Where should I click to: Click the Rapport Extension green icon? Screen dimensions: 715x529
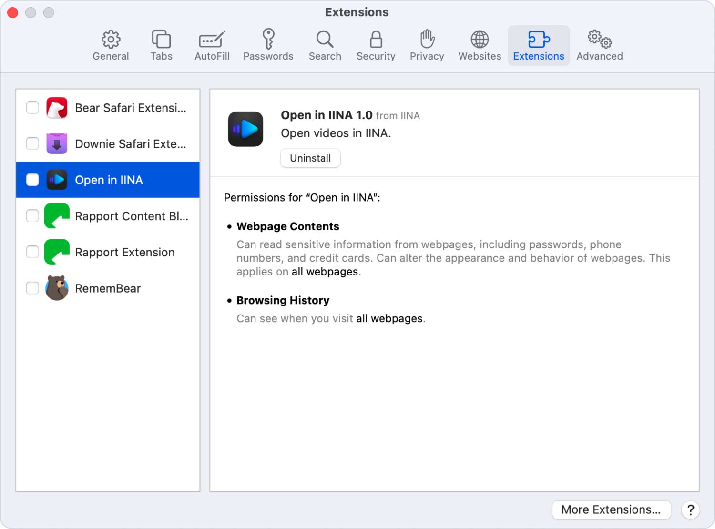tap(57, 252)
